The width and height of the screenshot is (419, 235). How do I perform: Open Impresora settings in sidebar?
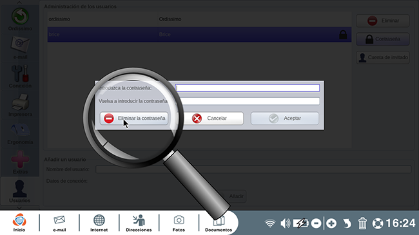20,105
